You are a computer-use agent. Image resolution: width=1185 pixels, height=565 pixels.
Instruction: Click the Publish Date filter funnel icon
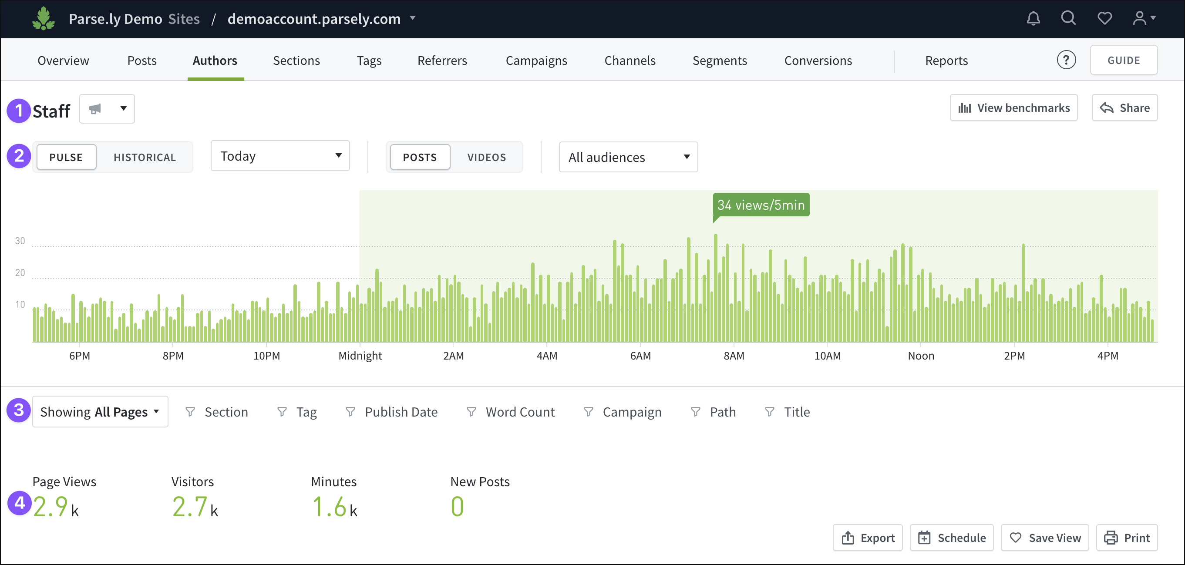tap(350, 412)
